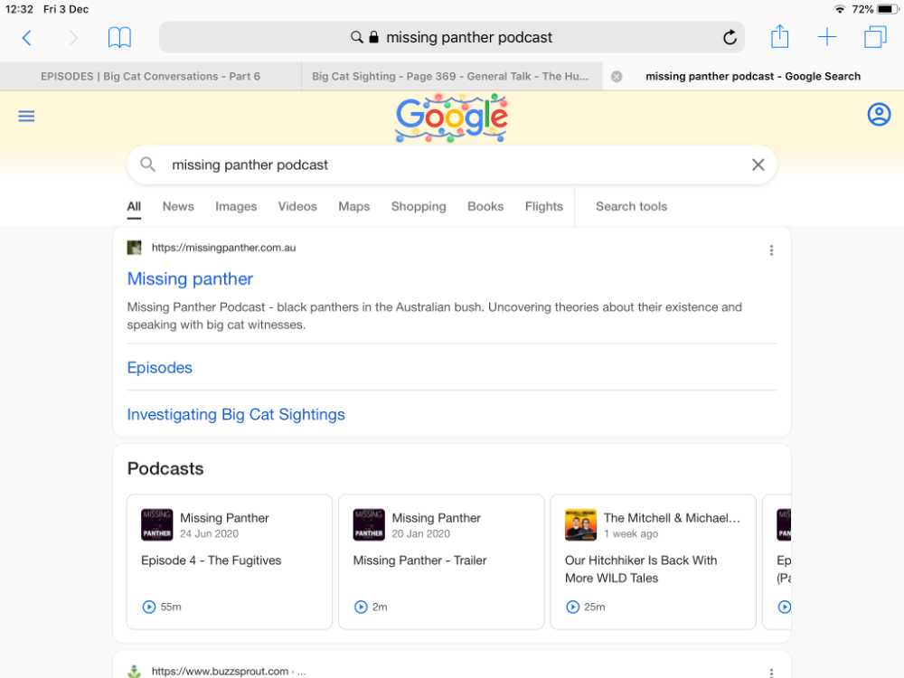This screenshot has height=678, width=904.
Task: Click the missingpanther.com.au favicon
Action: coord(134,248)
